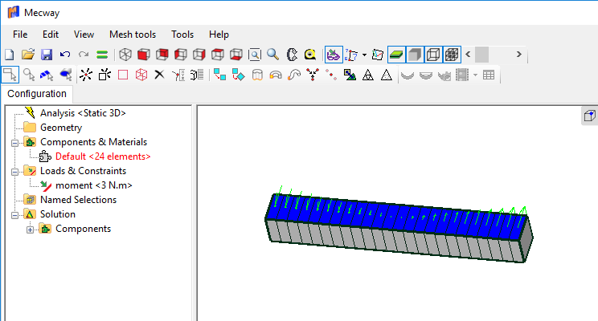Image resolution: width=598 pixels, height=321 pixels.
Task: Create a new model file
Action: 10,55
